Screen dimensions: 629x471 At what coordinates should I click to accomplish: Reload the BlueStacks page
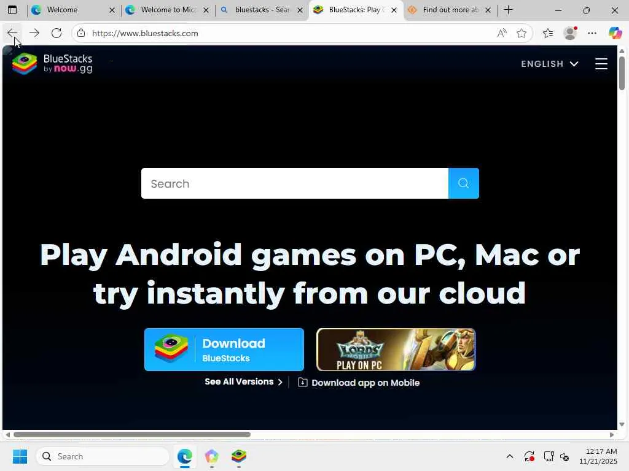(57, 33)
